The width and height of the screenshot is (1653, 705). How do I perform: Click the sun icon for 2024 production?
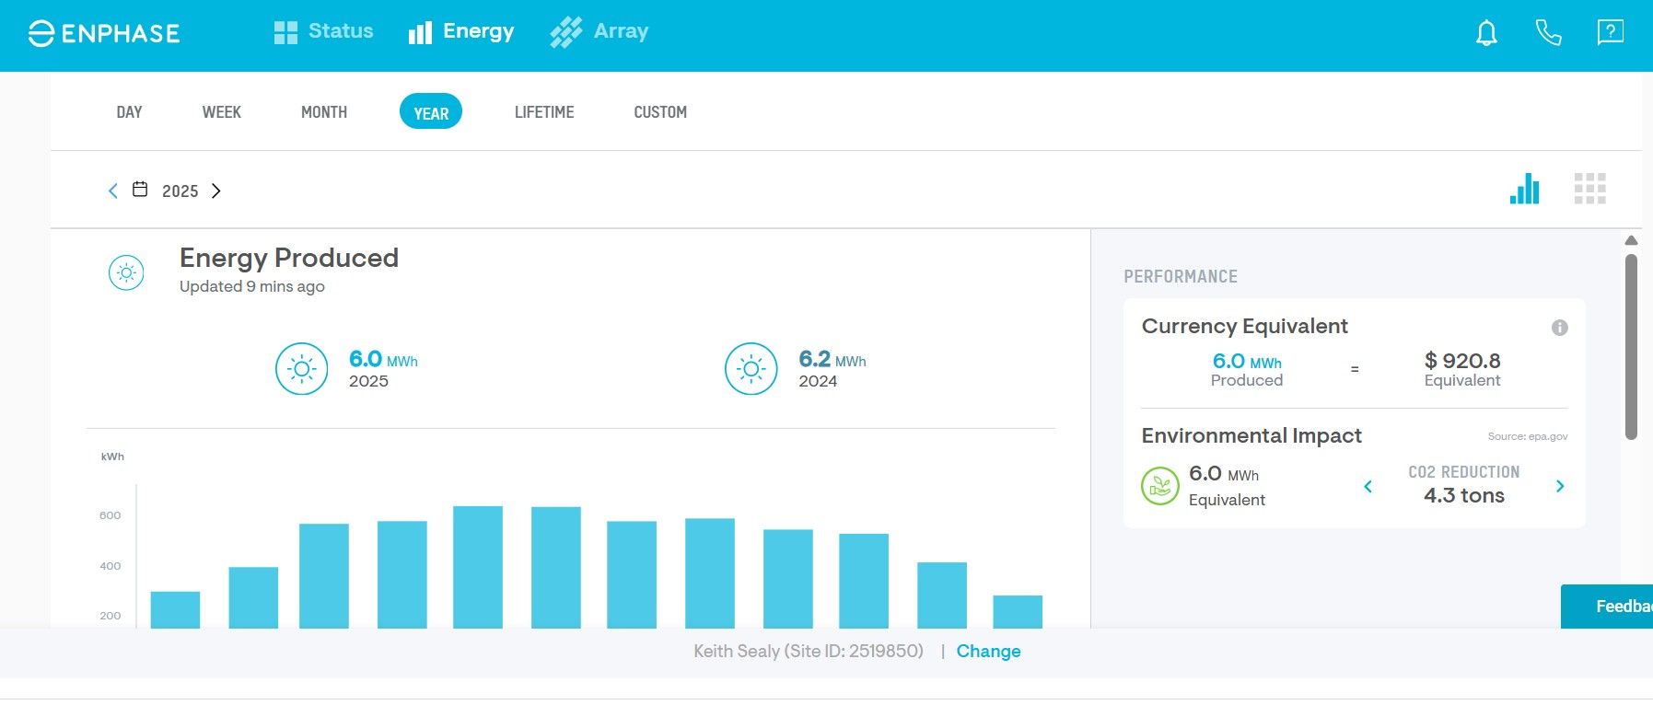[x=751, y=369]
